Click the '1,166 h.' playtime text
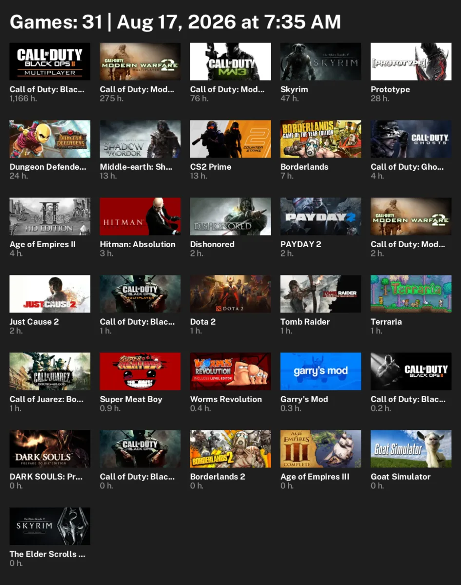Image resolution: width=461 pixels, height=585 pixels. coord(23,98)
